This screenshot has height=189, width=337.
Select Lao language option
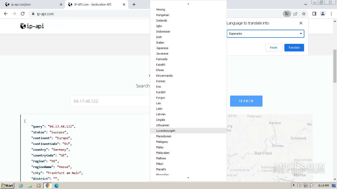[x=188, y=103]
